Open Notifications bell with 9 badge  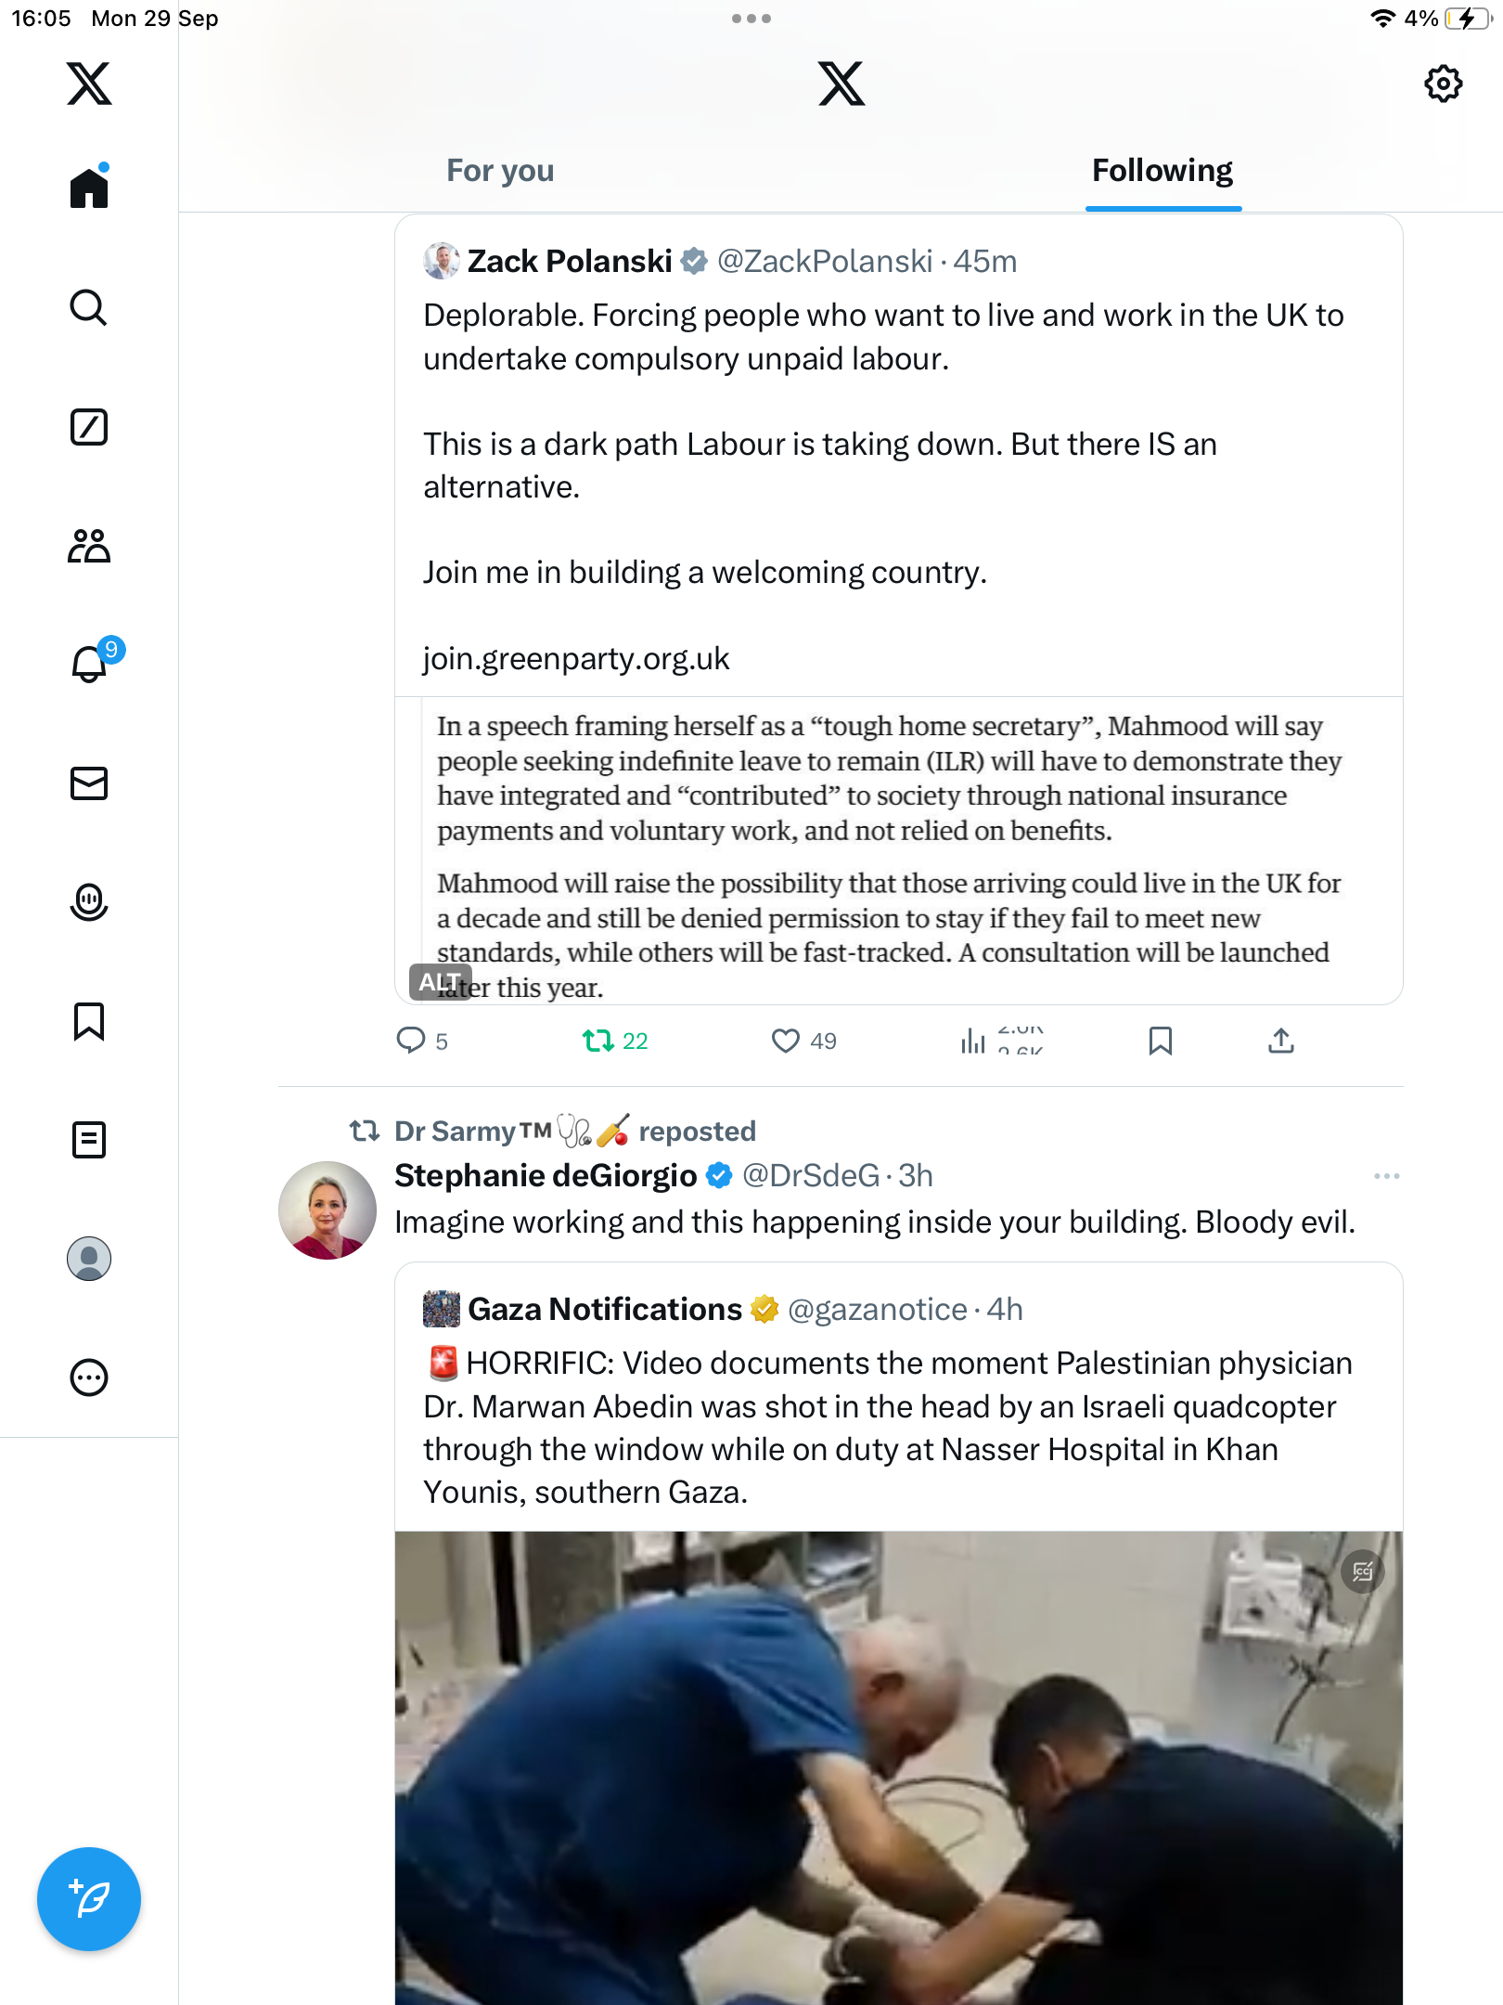tap(90, 665)
